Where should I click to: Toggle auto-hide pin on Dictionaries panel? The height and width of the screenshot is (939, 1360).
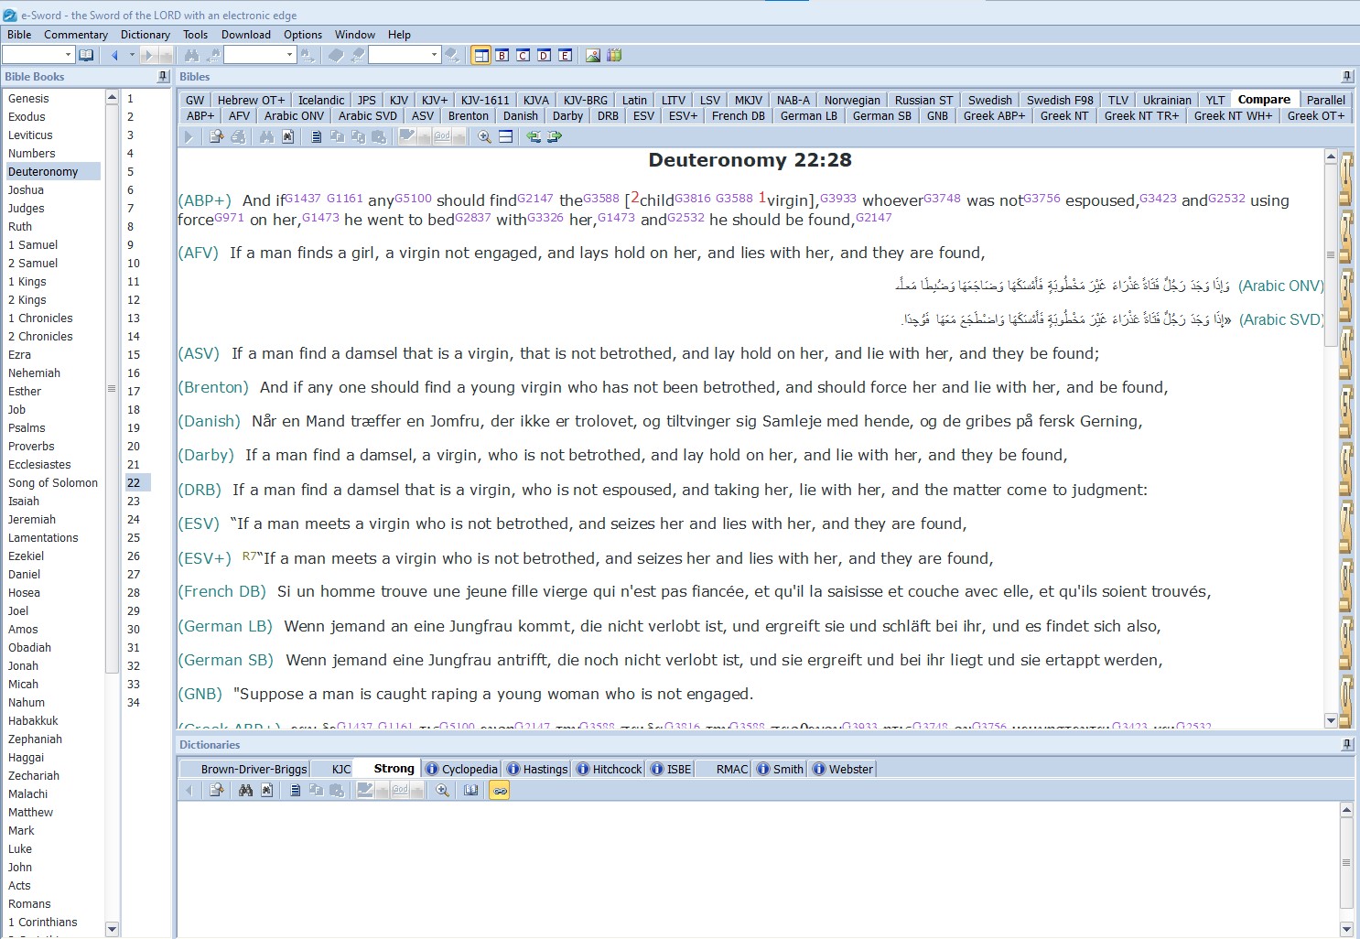[1347, 745]
